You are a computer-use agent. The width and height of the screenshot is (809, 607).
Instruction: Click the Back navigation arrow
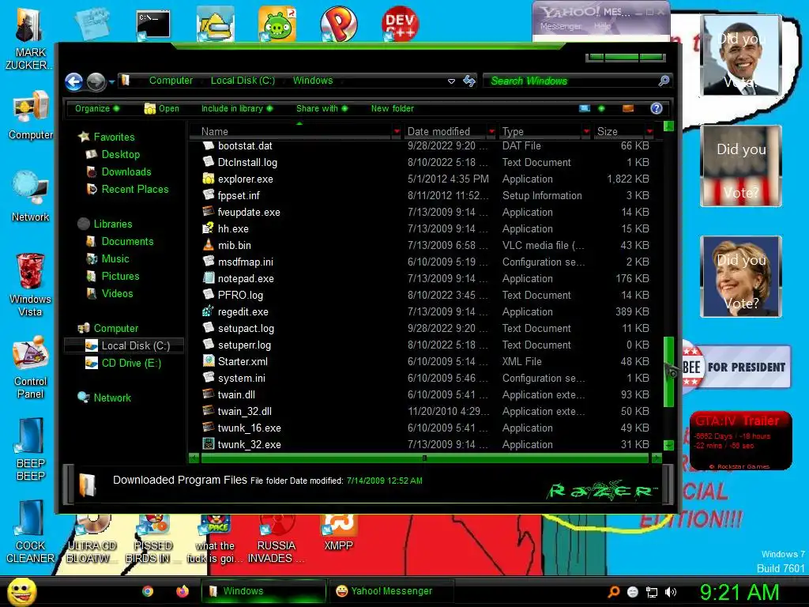(73, 81)
